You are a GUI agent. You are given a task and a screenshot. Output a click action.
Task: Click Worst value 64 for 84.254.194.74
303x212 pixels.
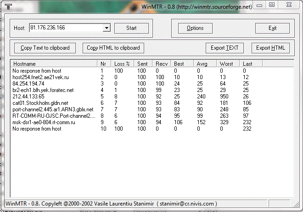coord(223,83)
